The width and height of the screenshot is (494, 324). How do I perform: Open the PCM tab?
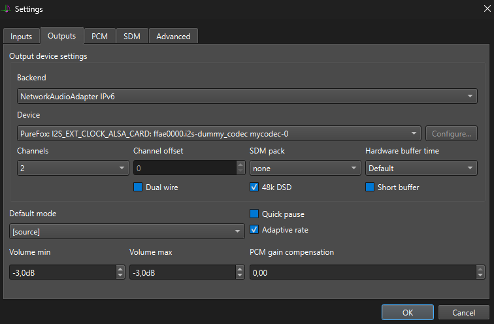pyautogui.click(x=99, y=37)
